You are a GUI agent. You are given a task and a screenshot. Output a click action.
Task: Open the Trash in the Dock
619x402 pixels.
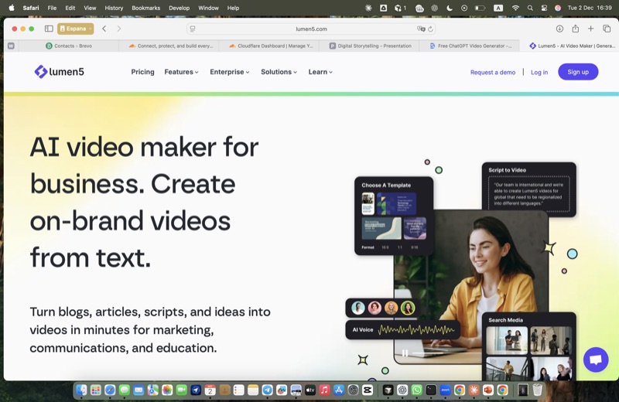pyautogui.click(x=537, y=390)
